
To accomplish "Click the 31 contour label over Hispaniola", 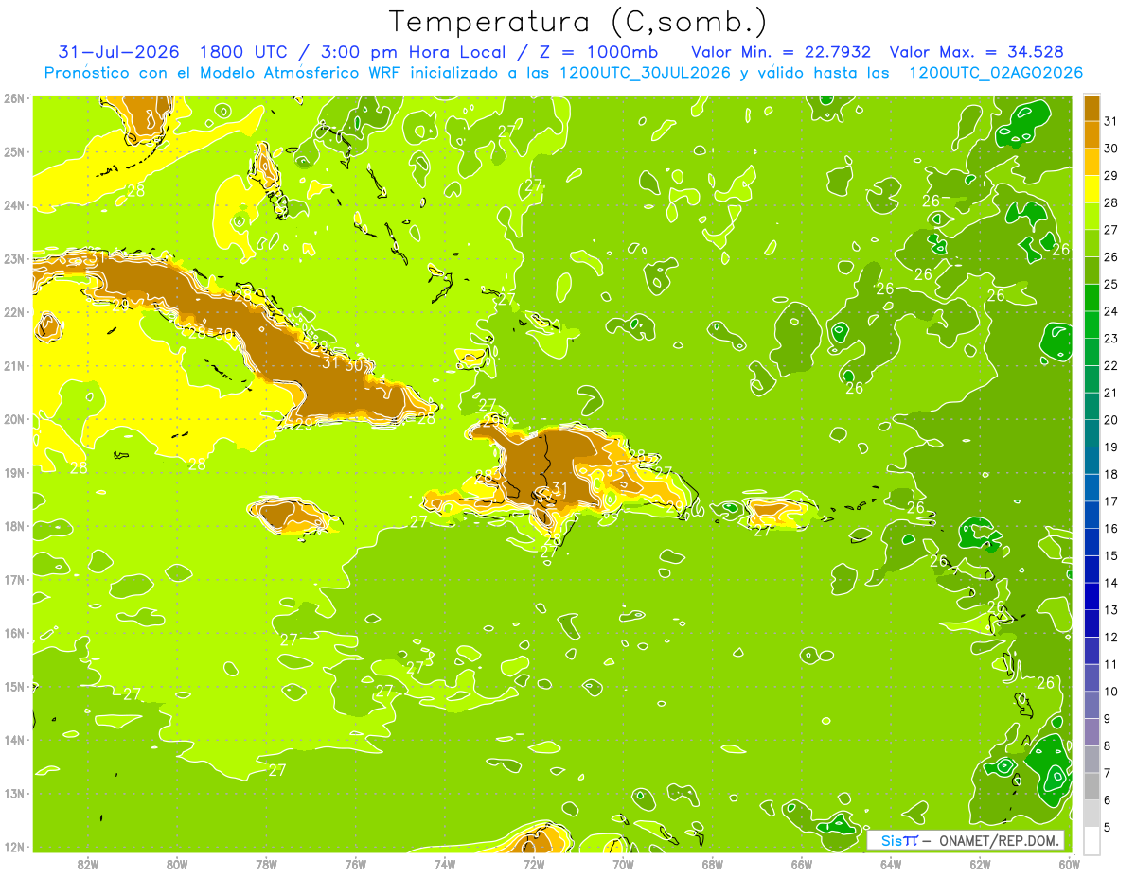I will coord(559,489).
